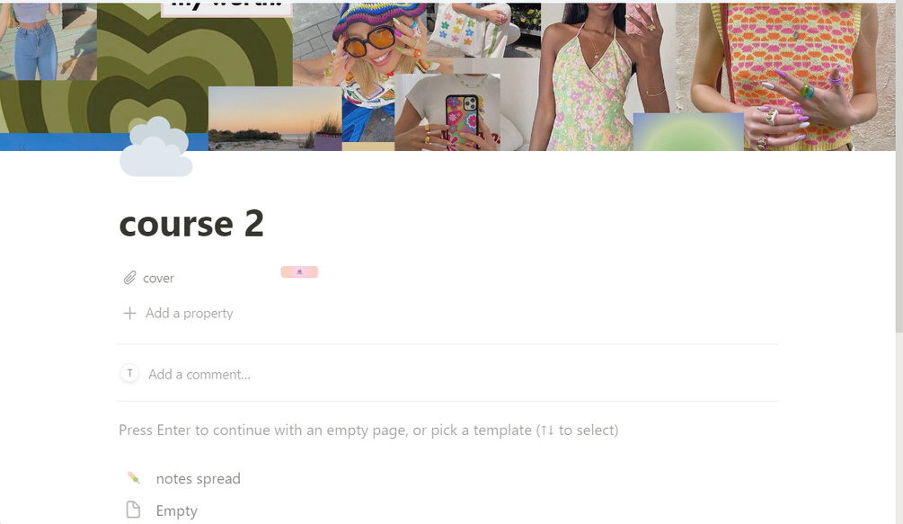This screenshot has height=524, width=903.
Task: Click the cloud page icon
Action: coord(155,147)
